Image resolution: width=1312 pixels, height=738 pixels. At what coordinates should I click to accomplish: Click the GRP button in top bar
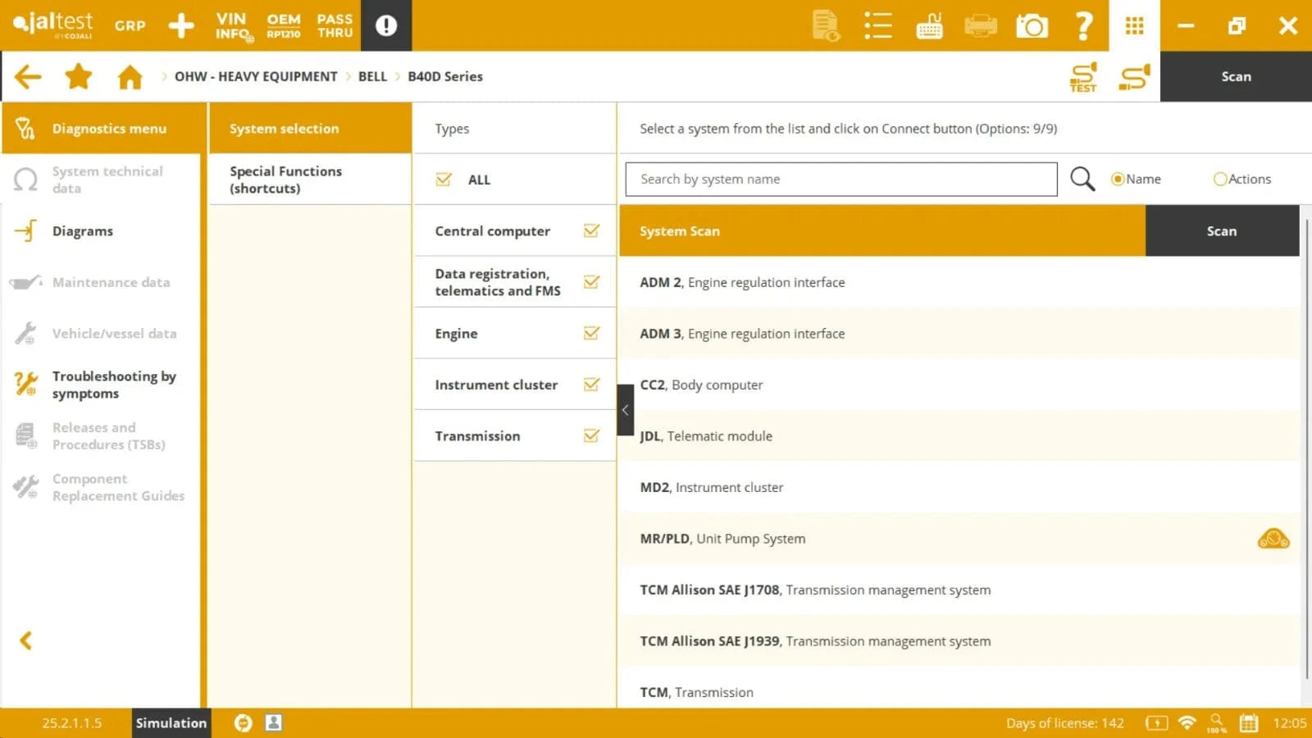tap(130, 25)
